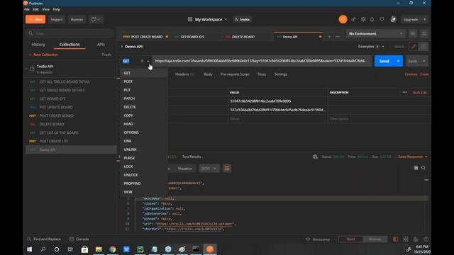Viewport: 454px width, 255px height.
Task: Expand the Save button arrow options
Action: click(x=424, y=61)
